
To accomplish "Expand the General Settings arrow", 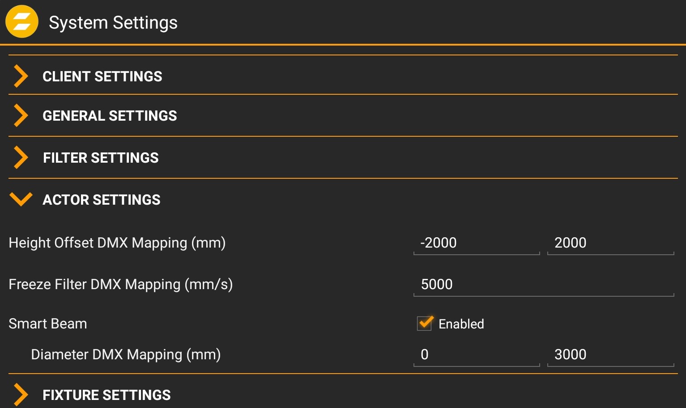I will coord(21,115).
